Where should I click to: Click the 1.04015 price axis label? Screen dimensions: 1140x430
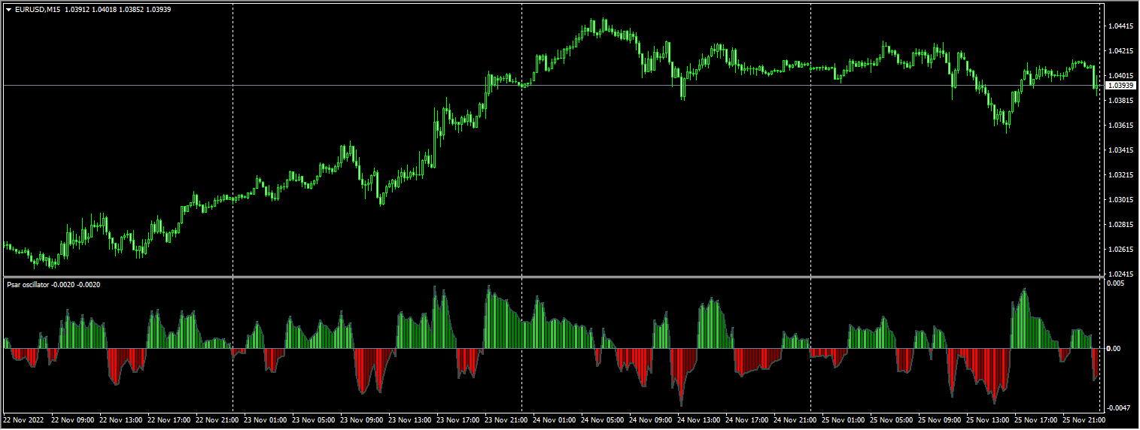1120,76
